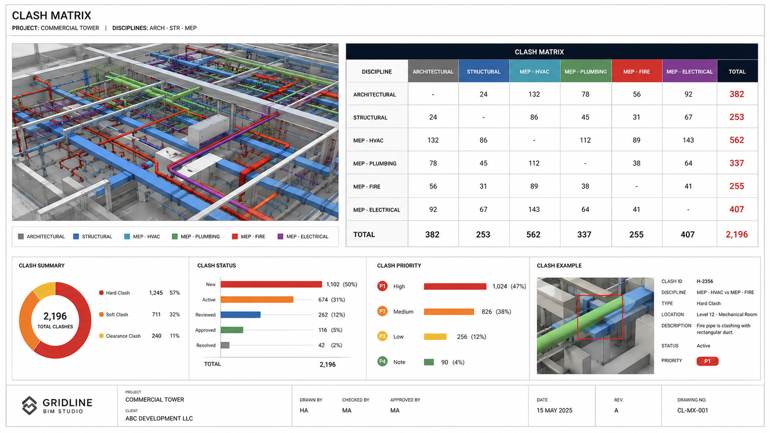This screenshot has width=770, height=433.
Task: Click the Gridline BIM Studio logo icon
Action: 29,406
